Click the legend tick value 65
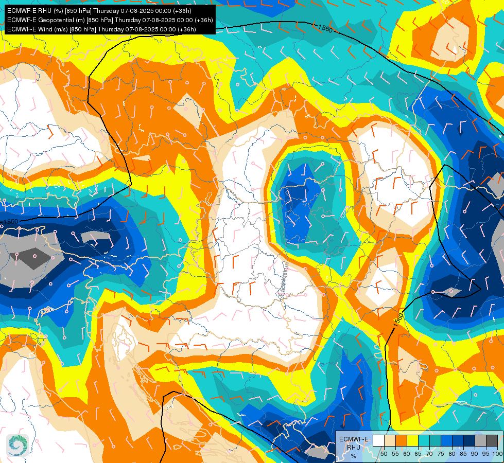Viewport: 504px width, 463px height. pos(418,454)
